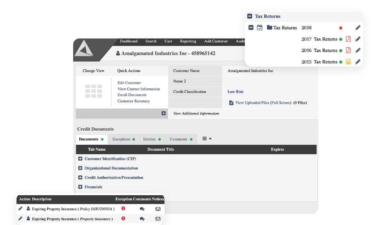Viewport: 371px width, 225px height.
Task: Click the Edit Customer quick action link
Action: (129, 82)
